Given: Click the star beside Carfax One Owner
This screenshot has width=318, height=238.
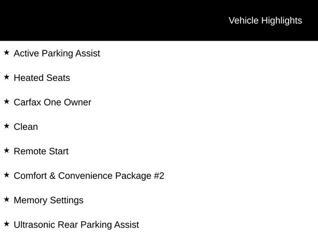Looking at the screenshot, I should pos(6,101).
